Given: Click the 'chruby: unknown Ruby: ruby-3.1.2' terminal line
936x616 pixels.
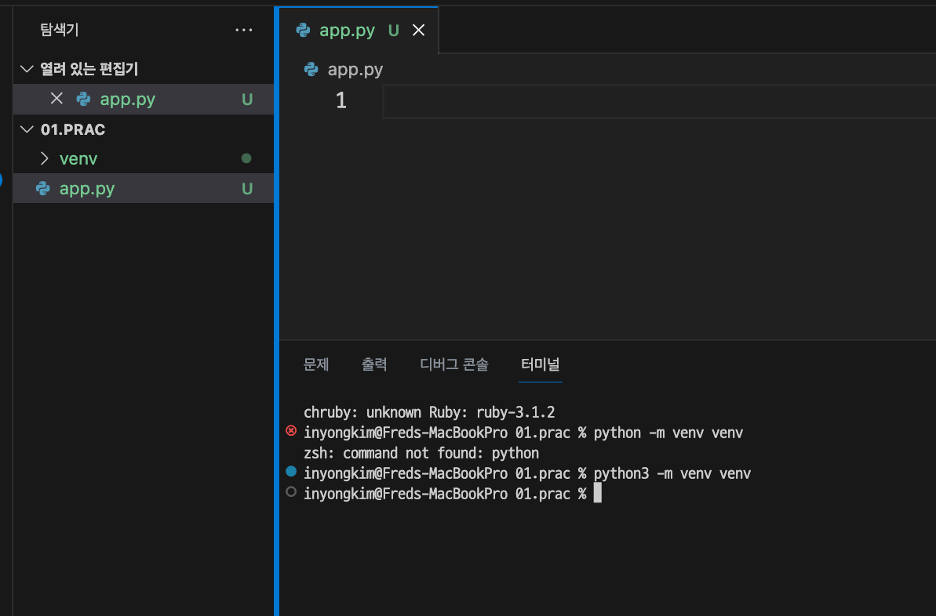Looking at the screenshot, I should pyautogui.click(x=429, y=412).
